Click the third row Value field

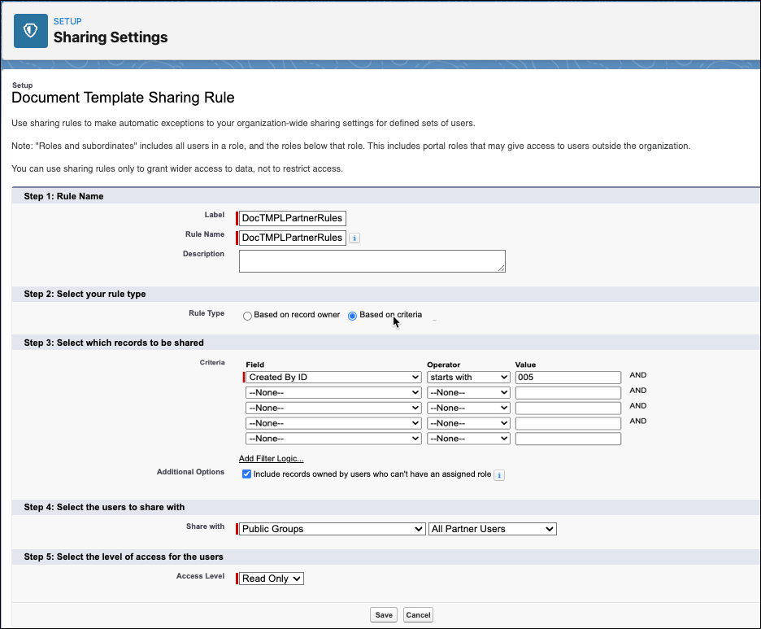(x=568, y=408)
